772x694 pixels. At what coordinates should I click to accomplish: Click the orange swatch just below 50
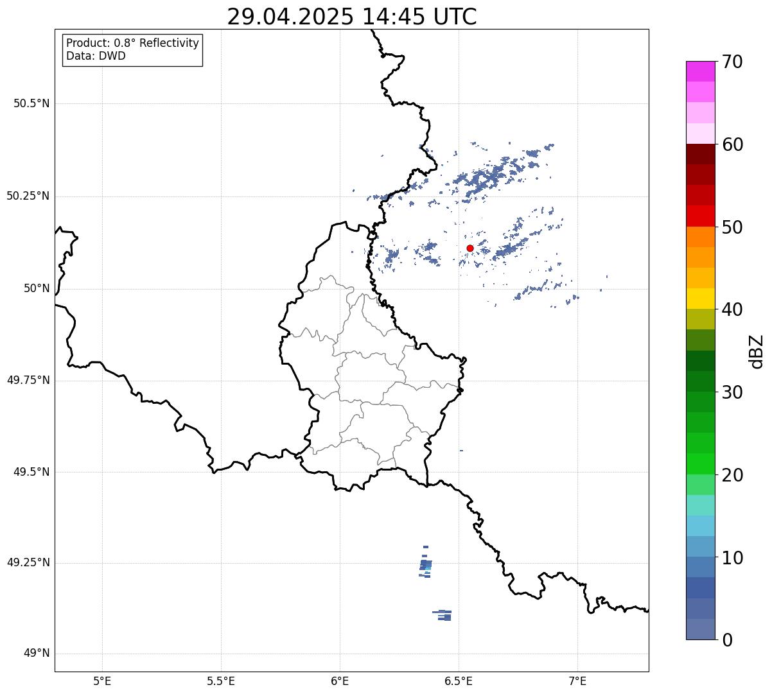(x=701, y=237)
